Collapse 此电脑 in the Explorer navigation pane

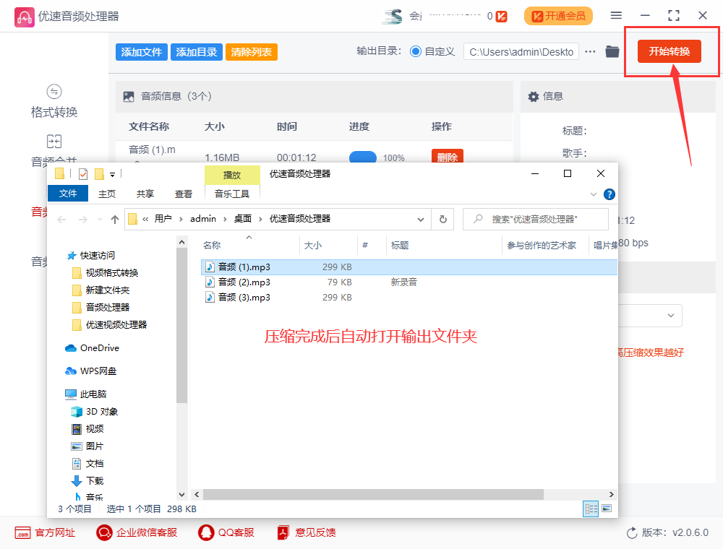61,393
